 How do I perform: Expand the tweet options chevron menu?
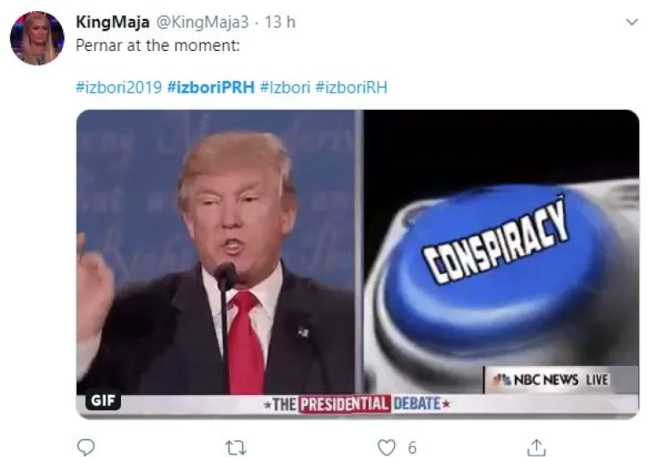pos(632,22)
